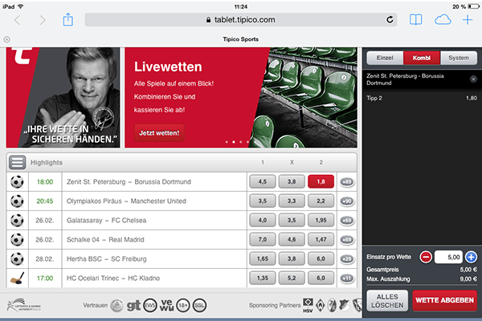Select second carousel dot on Livewetten banner

click(234, 142)
